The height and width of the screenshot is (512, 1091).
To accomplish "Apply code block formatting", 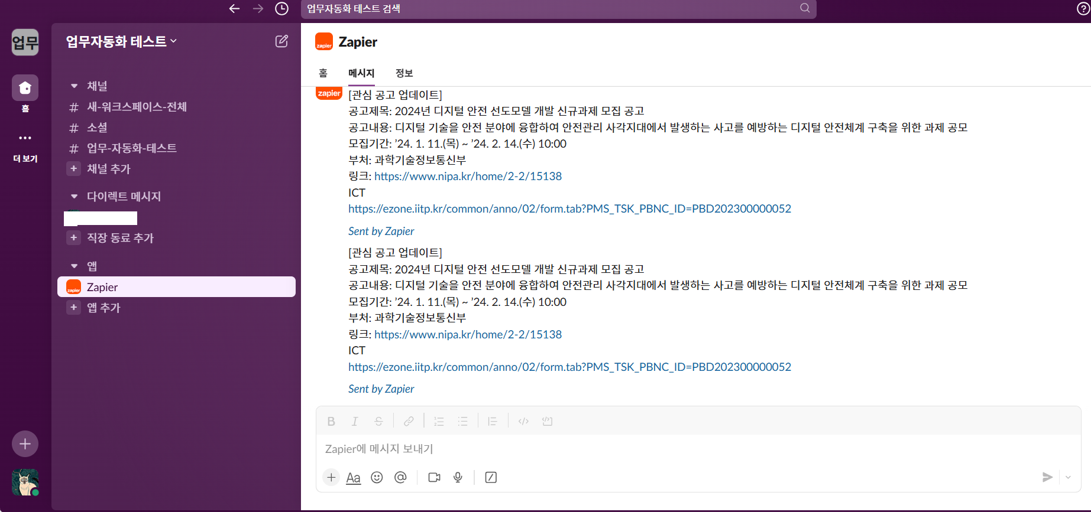I will click(548, 421).
